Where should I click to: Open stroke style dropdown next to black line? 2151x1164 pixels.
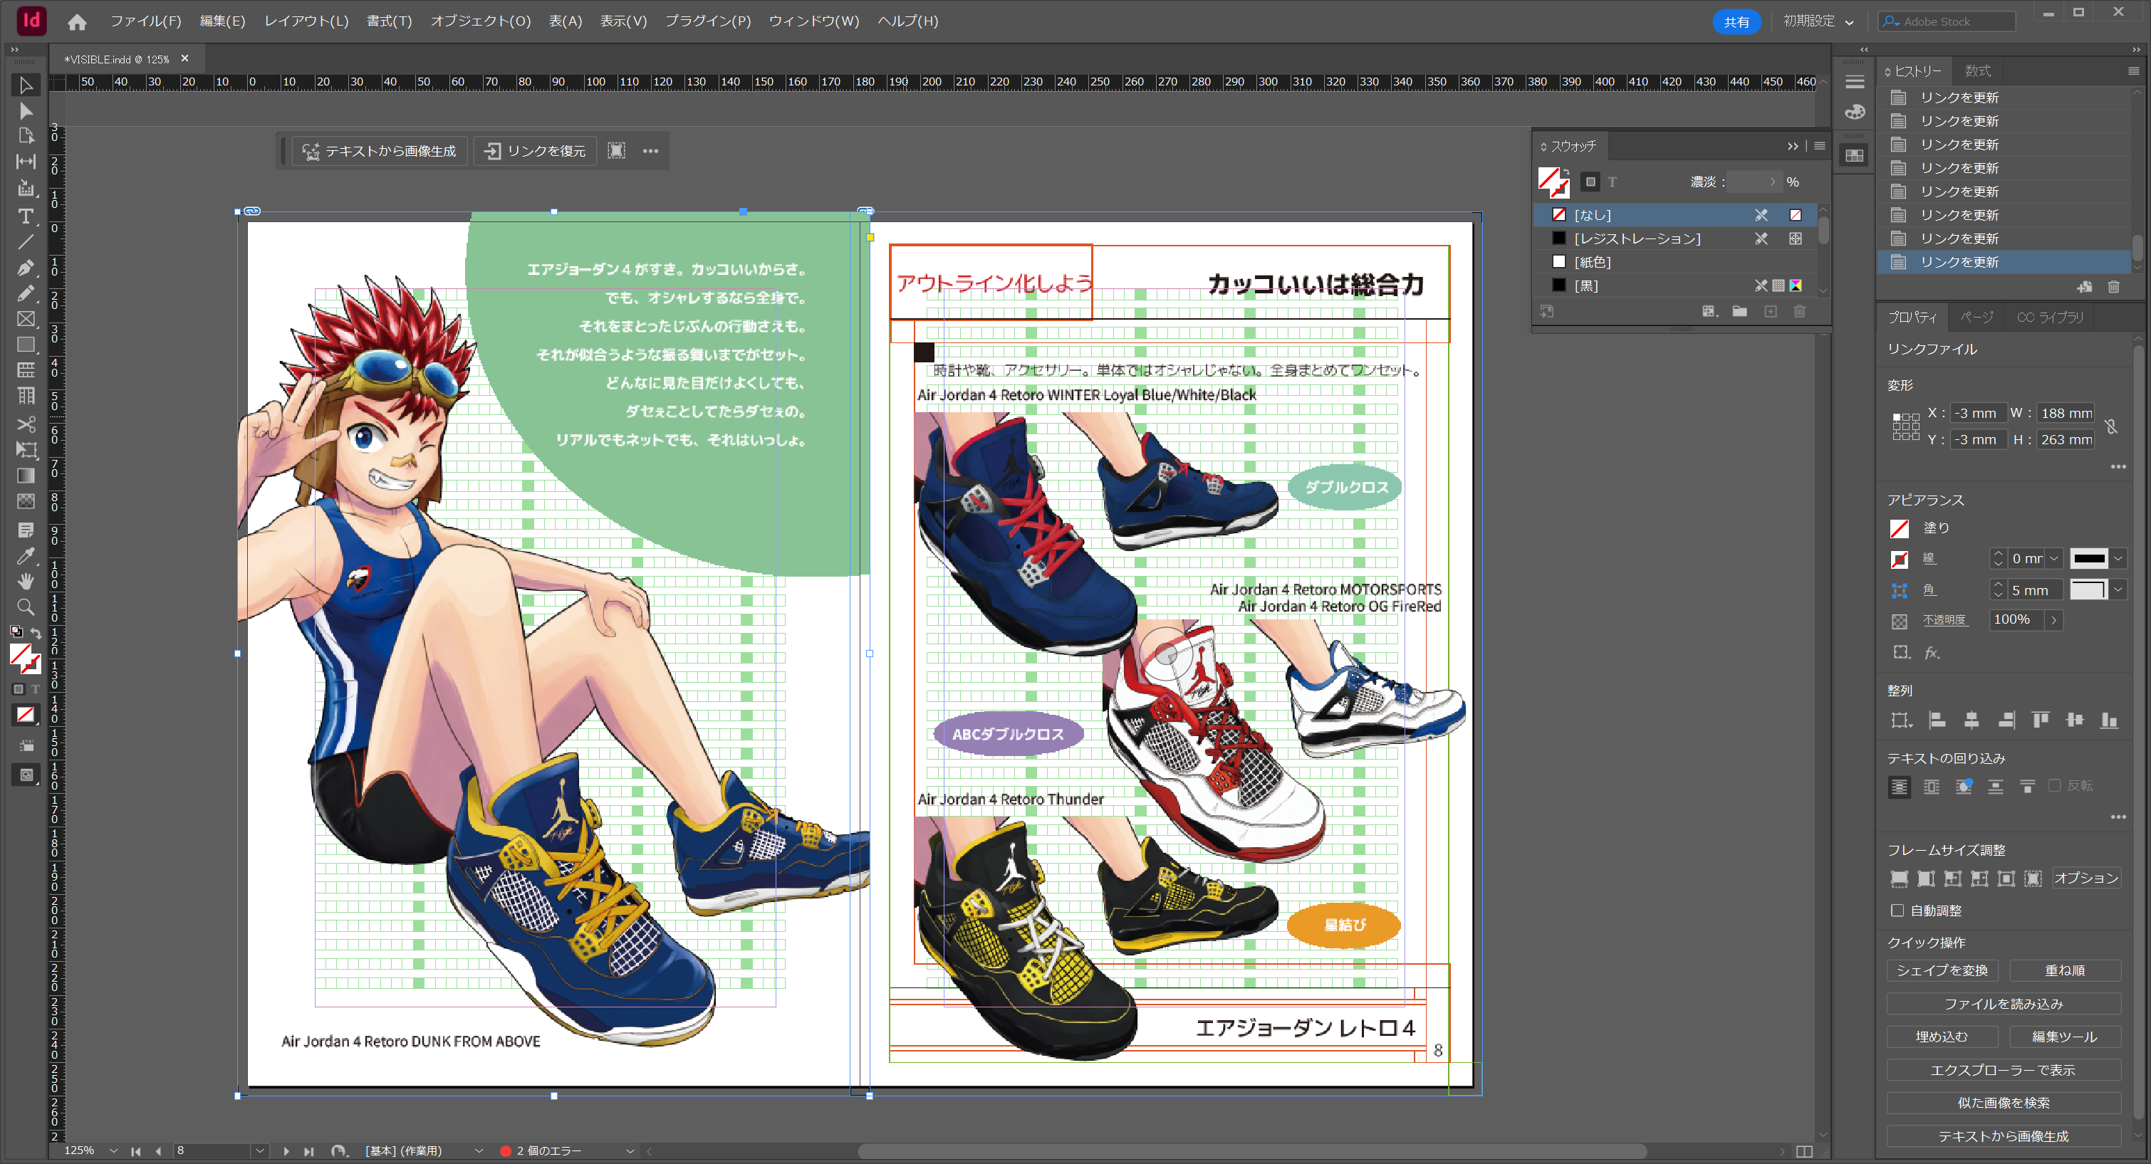tap(2118, 558)
